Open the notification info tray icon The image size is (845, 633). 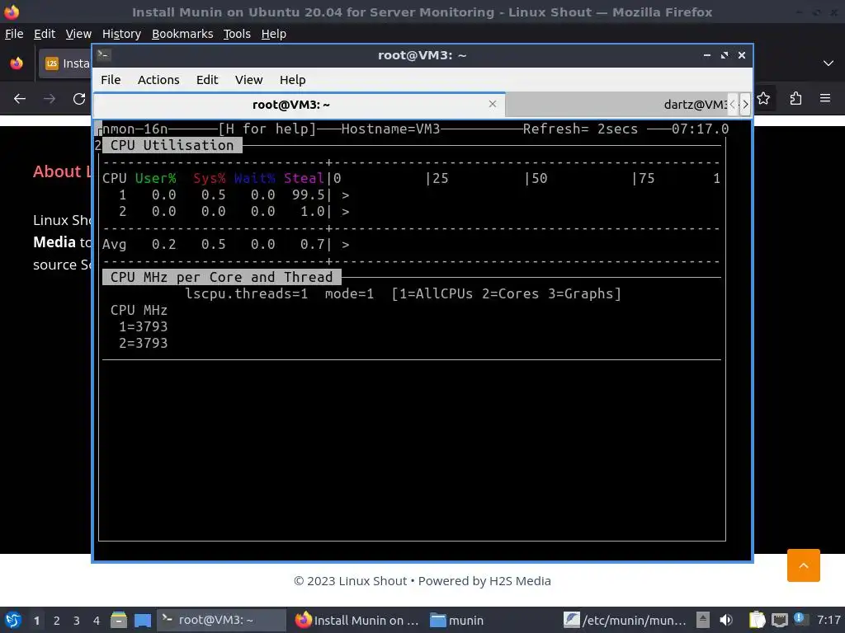pos(799,618)
